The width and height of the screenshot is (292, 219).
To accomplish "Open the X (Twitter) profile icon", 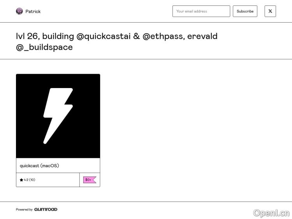I will (270, 11).
